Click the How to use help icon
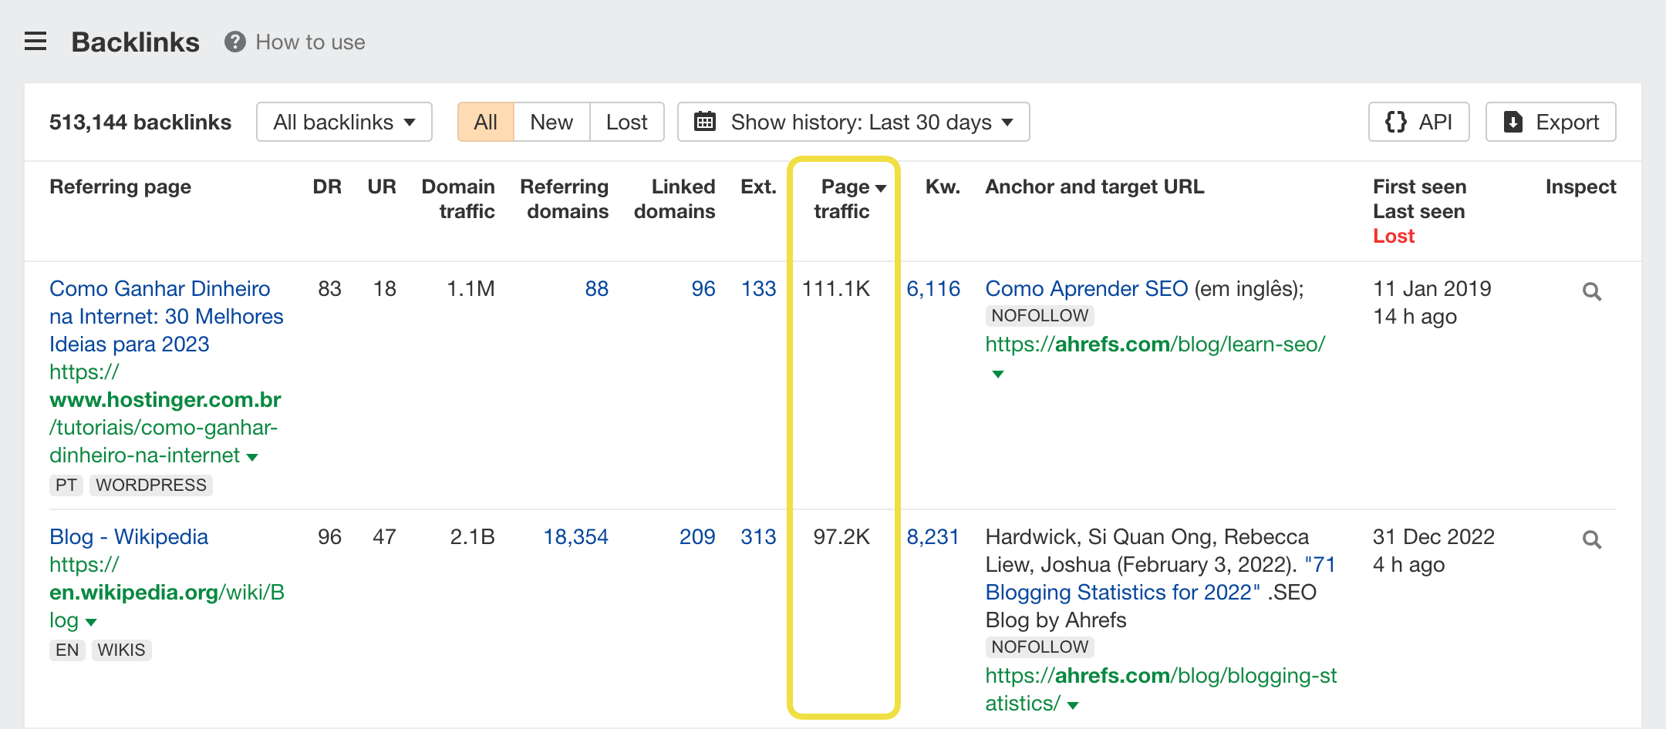The image size is (1666, 729). click(235, 42)
